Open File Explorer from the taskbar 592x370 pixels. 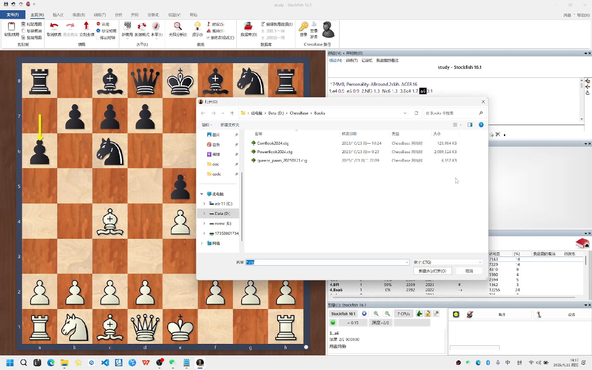coord(64,362)
